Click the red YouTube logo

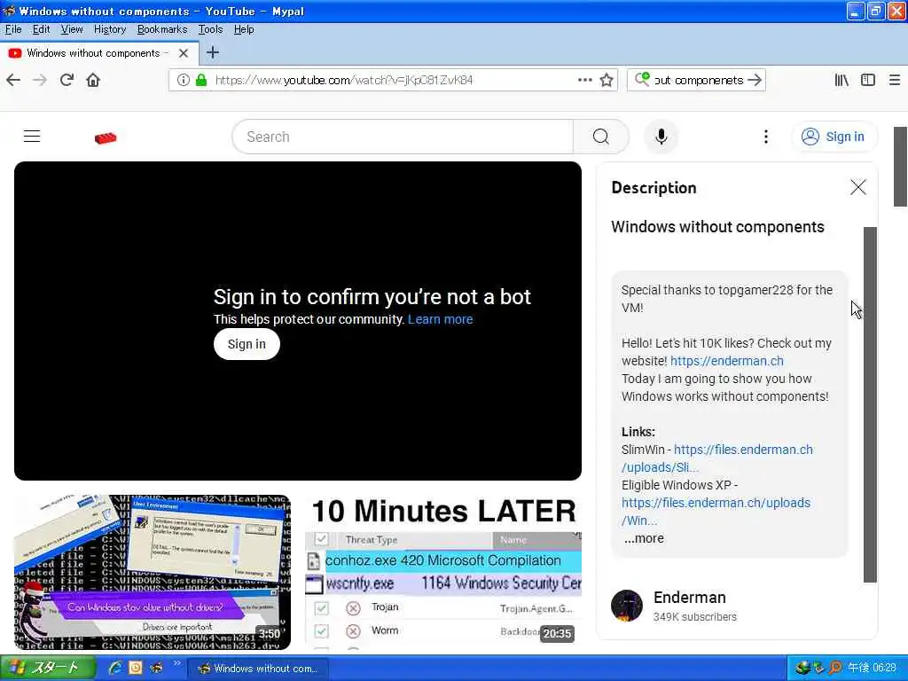[x=106, y=137]
